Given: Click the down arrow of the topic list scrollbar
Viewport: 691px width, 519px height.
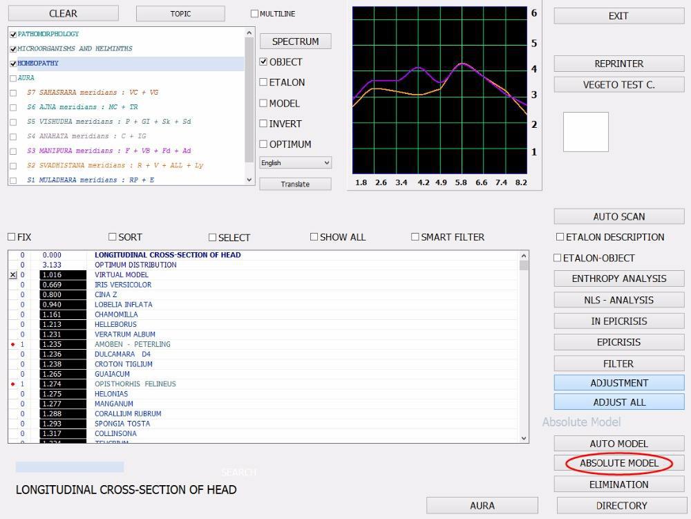Looking at the screenshot, I should (249, 180).
